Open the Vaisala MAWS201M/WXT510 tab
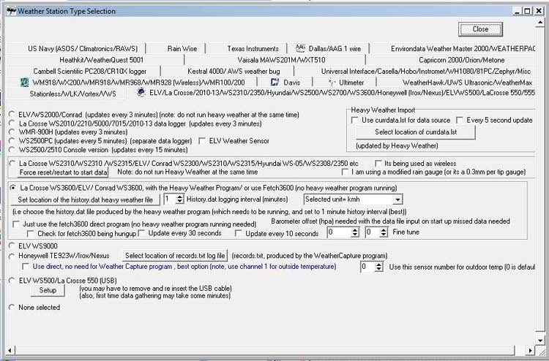 pyautogui.click(x=281, y=60)
